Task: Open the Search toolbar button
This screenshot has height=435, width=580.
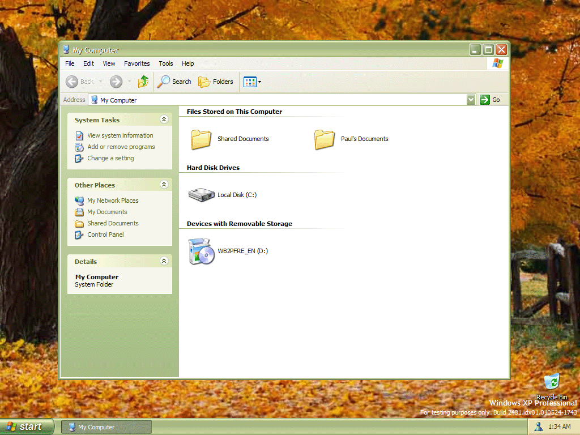Action: (174, 82)
